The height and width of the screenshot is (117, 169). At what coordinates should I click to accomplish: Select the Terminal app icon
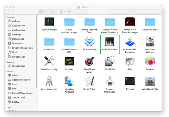coord(130,81)
